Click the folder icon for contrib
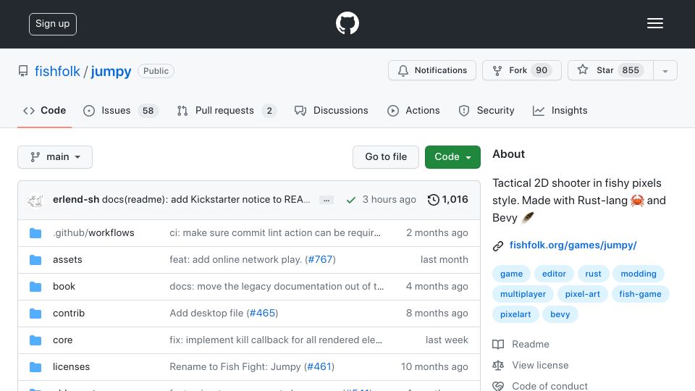 35,314
